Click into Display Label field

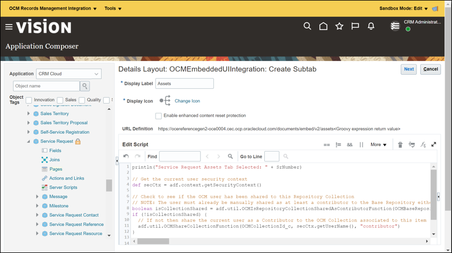[185, 83]
